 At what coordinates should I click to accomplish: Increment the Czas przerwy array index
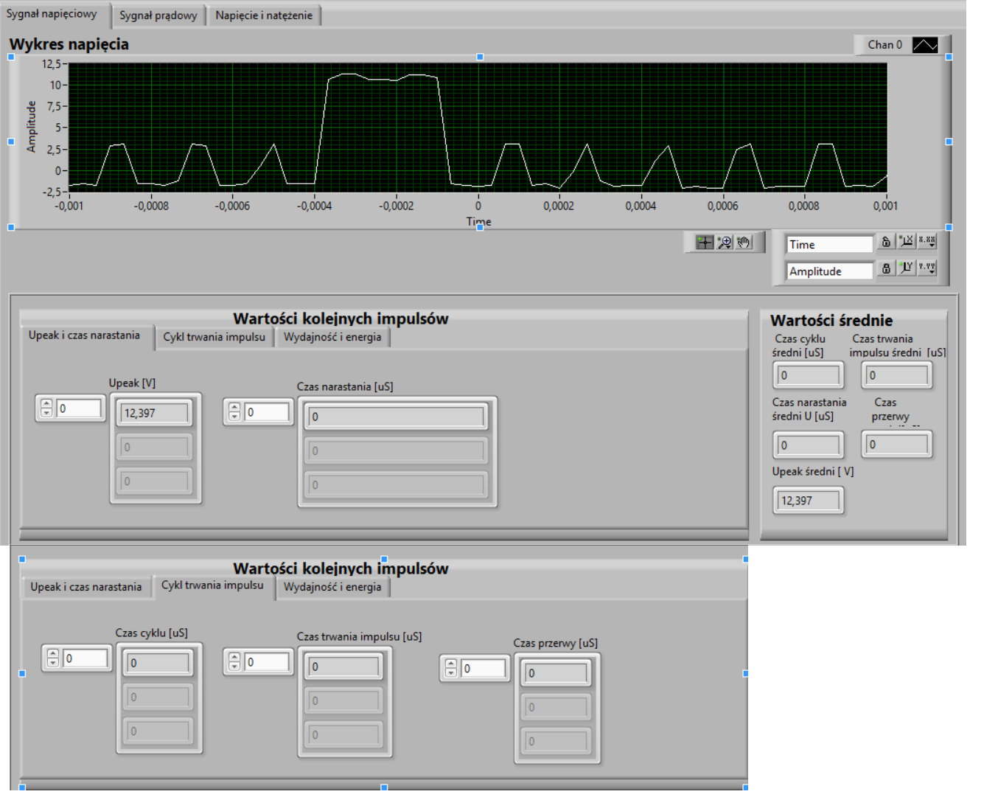tap(451, 664)
